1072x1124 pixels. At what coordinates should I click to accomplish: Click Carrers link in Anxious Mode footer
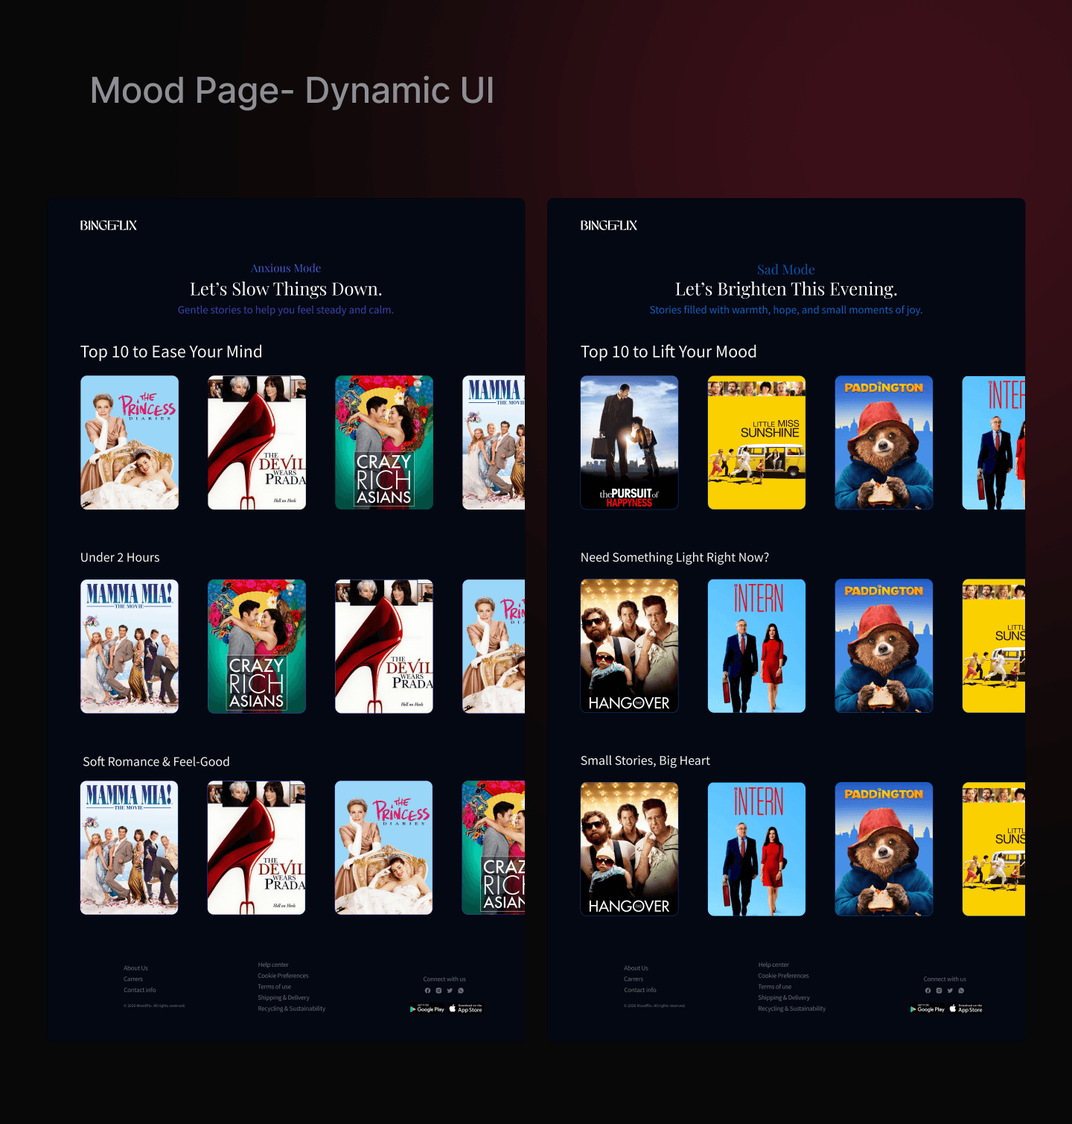point(133,979)
